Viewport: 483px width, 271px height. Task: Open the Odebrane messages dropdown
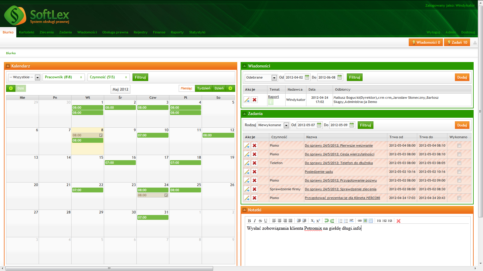[x=261, y=77]
